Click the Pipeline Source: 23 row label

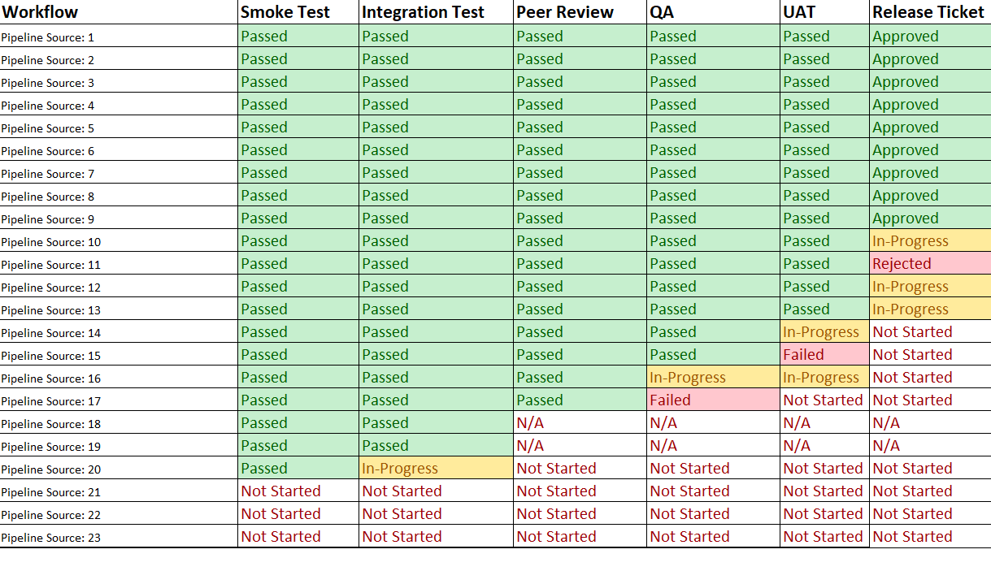point(119,537)
